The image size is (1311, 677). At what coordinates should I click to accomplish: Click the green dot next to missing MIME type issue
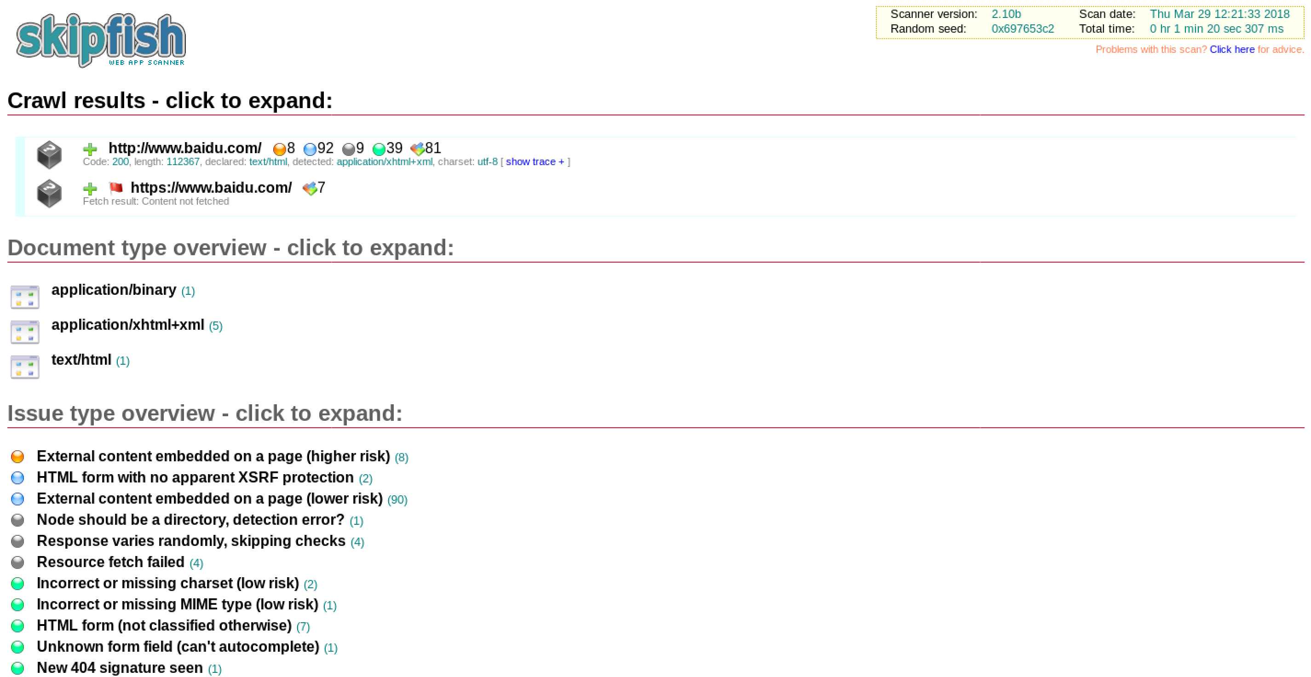pyautogui.click(x=17, y=605)
